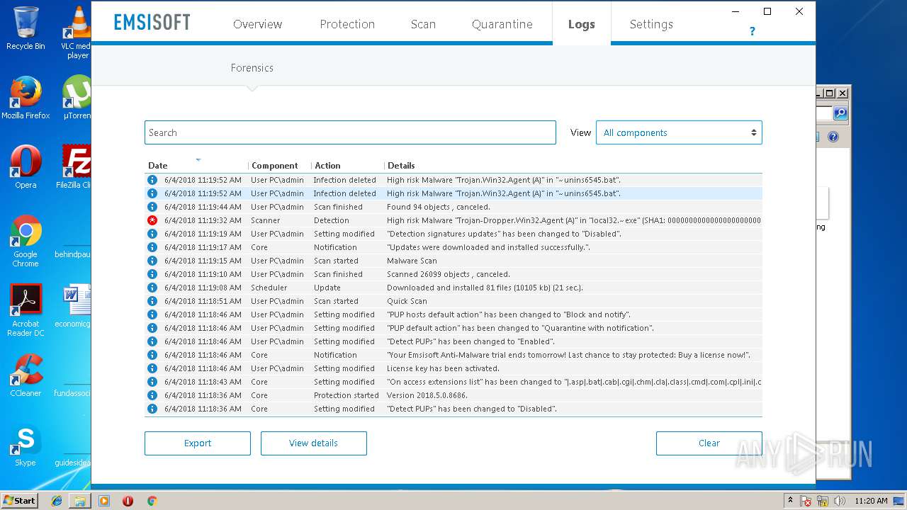Open the Settings tab
Viewport: 907px width, 510px height.
(x=651, y=24)
